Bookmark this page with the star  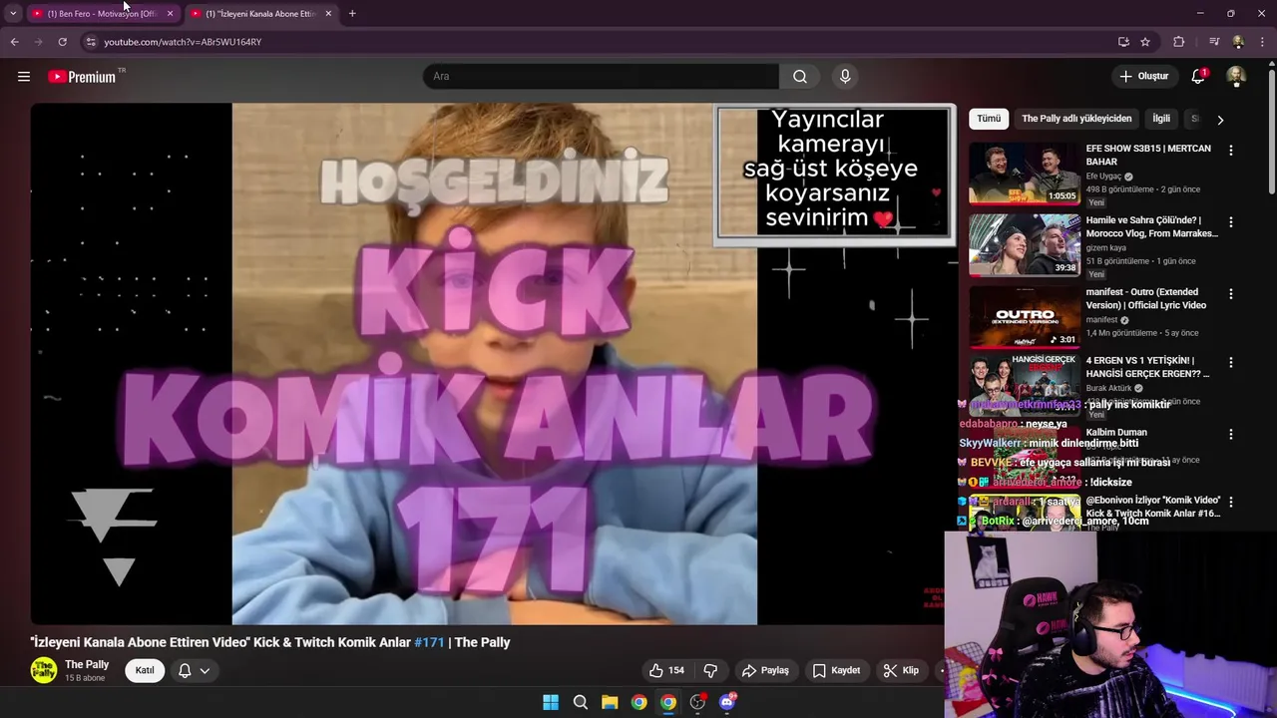[1145, 42]
